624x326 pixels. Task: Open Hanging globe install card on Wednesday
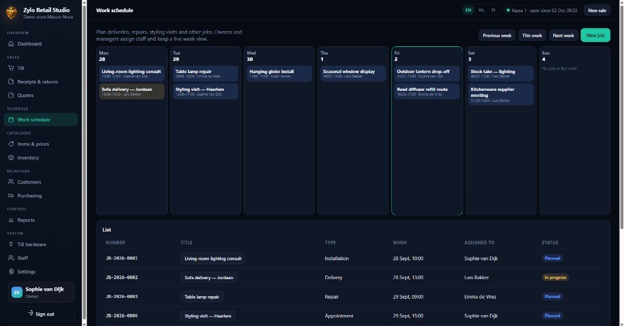tap(279, 74)
